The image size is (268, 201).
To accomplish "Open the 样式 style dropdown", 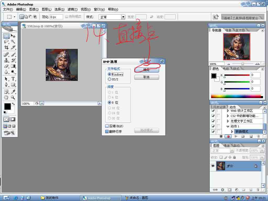I will pyautogui.click(x=123, y=17).
